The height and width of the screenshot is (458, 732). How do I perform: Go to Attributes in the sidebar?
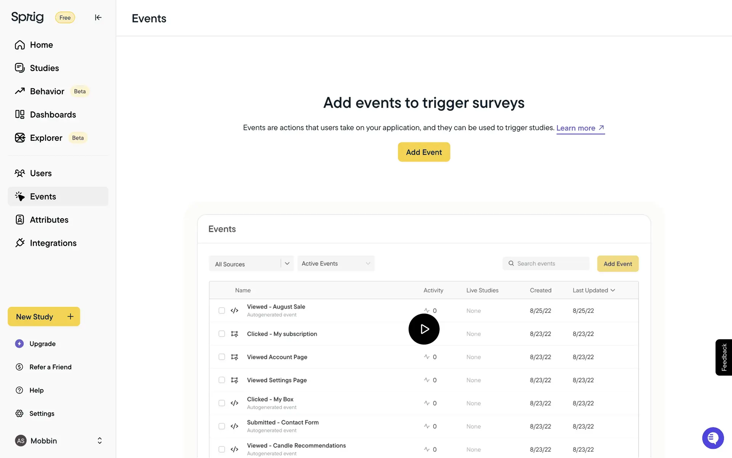pyautogui.click(x=49, y=220)
